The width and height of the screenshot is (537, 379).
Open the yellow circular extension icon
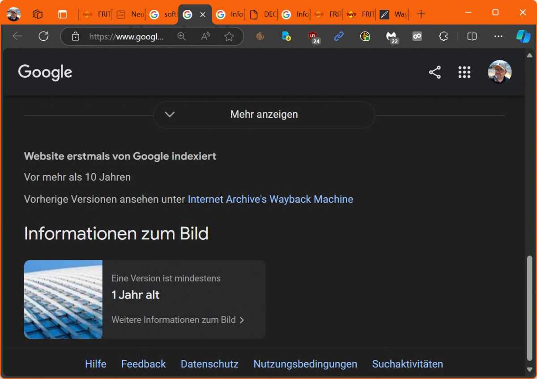tap(365, 37)
